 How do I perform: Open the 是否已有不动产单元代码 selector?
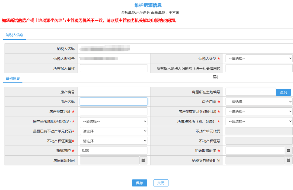coord(113,131)
